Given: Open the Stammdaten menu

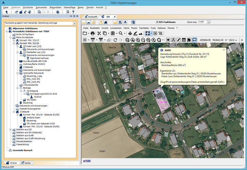Looking at the screenshot, I should click(55, 7).
